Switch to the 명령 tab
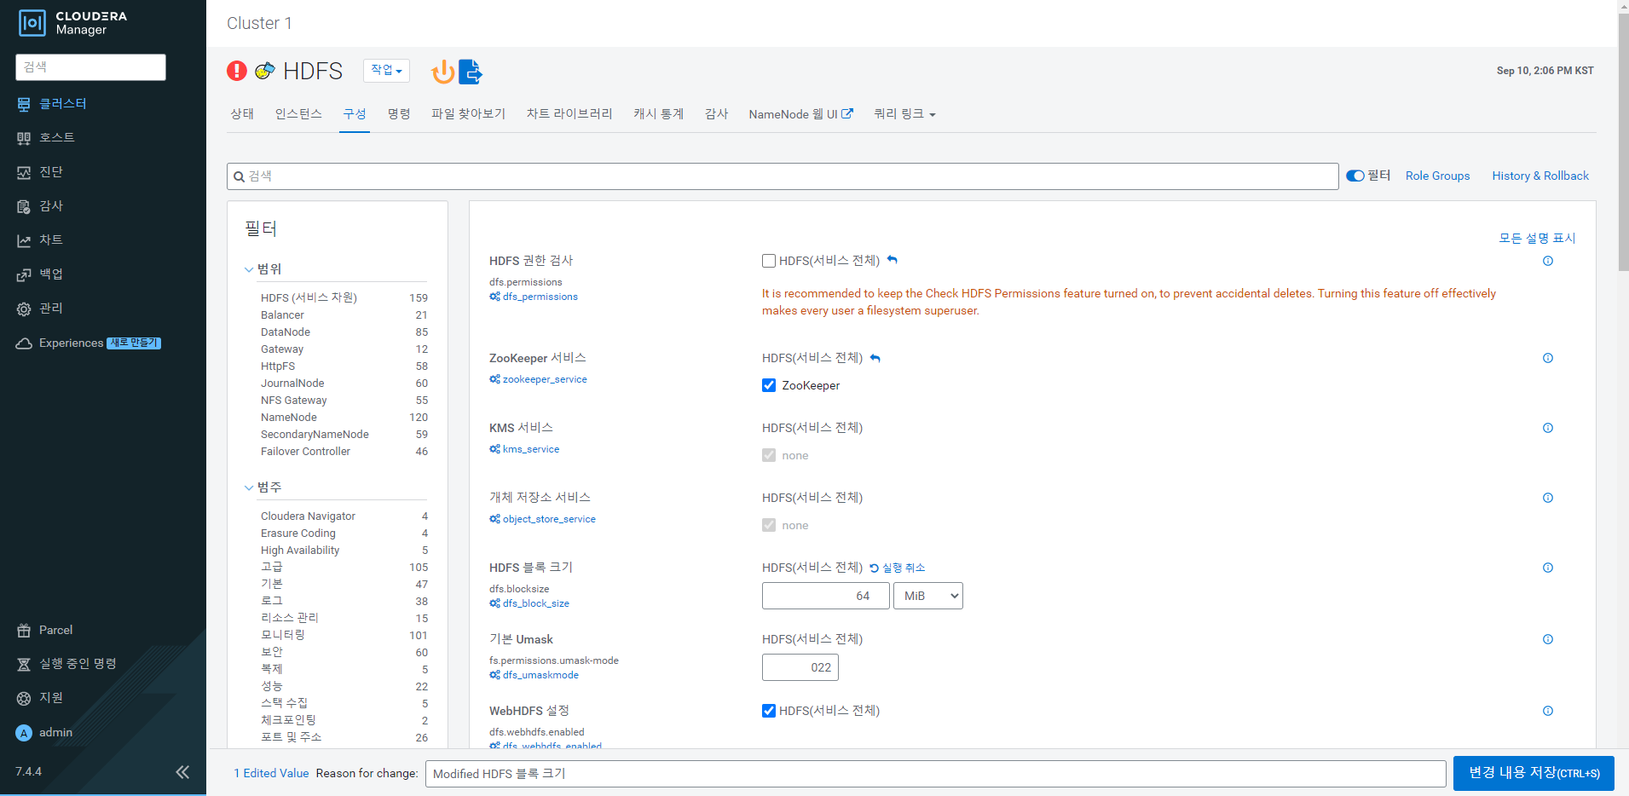The image size is (1629, 796). [x=399, y=114]
